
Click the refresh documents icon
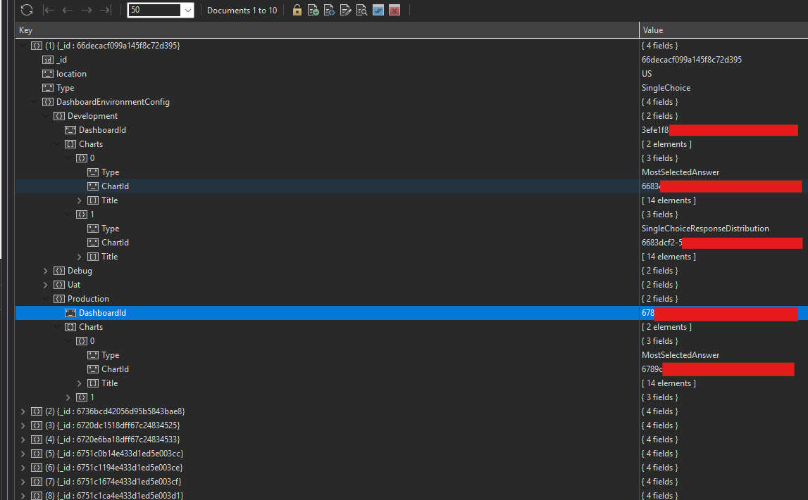27,10
